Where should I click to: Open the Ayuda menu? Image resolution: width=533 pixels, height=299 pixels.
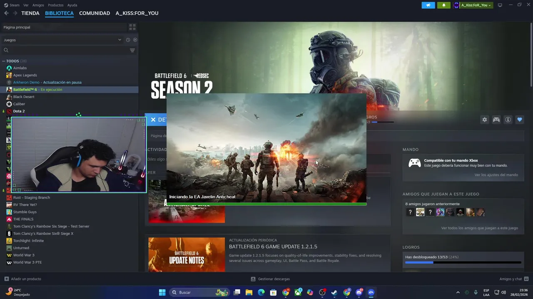point(72,5)
